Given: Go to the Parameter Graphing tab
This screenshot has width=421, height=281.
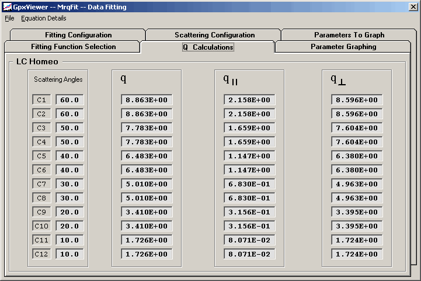Looking at the screenshot, I should coord(343,47).
